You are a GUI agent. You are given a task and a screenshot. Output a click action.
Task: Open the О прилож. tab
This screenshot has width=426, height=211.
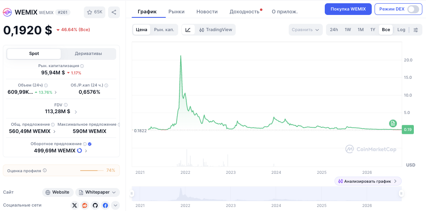tap(285, 12)
